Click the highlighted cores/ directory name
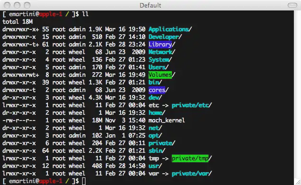301x185 pixels. pyautogui.click(x=159, y=90)
